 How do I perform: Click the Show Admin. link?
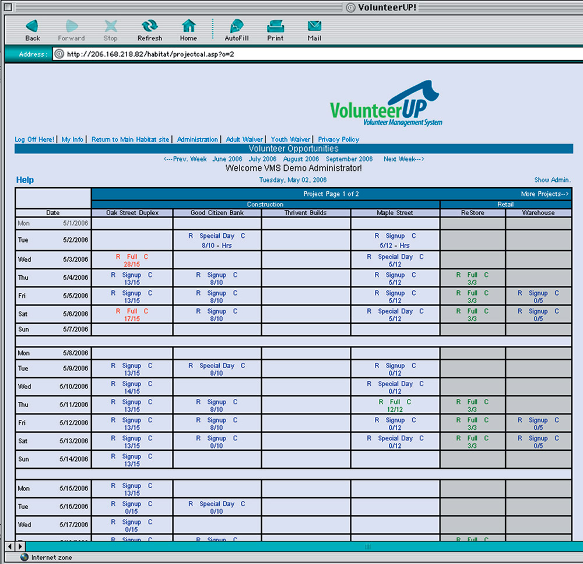552,180
